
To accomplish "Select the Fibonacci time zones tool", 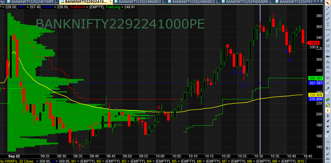I will coord(328,148).
